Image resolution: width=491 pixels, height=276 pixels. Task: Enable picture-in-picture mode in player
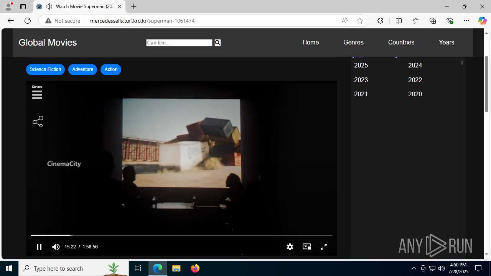(307, 246)
